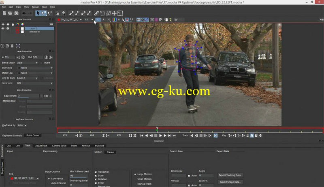Viewport: 324px width, 187px height.
Task: Open the Tools menu
Action: pos(45,7)
